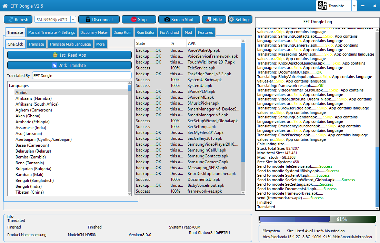This screenshot has height=243, width=380.
Task: Select Afrikaans (Namibia) language
Action: [33, 98]
